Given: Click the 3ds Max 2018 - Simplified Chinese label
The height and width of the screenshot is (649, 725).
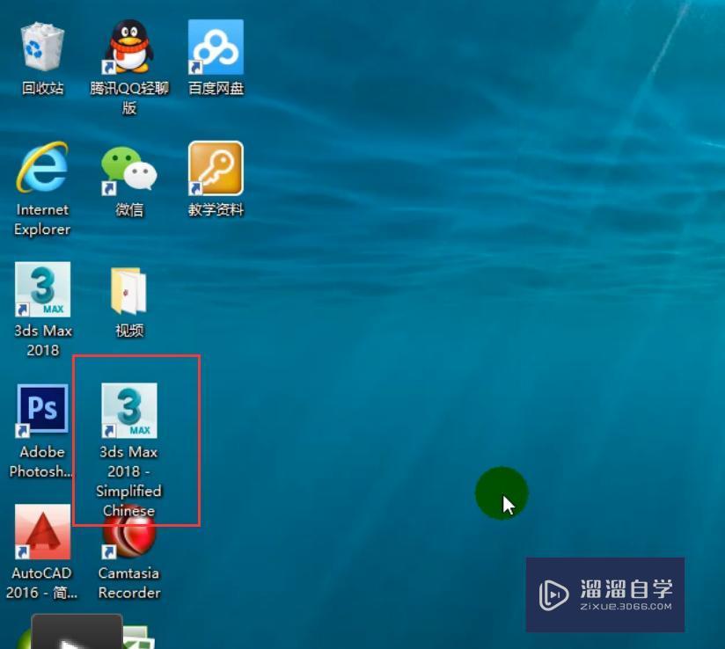Looking at the screenshot, I should tap(129, 481).
